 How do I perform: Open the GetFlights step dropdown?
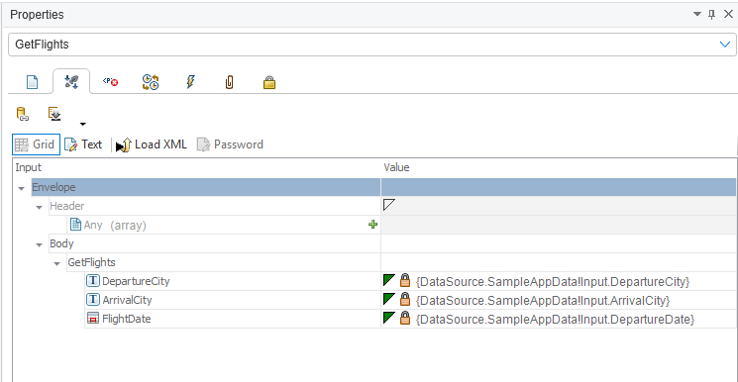[x=725, y=45]
